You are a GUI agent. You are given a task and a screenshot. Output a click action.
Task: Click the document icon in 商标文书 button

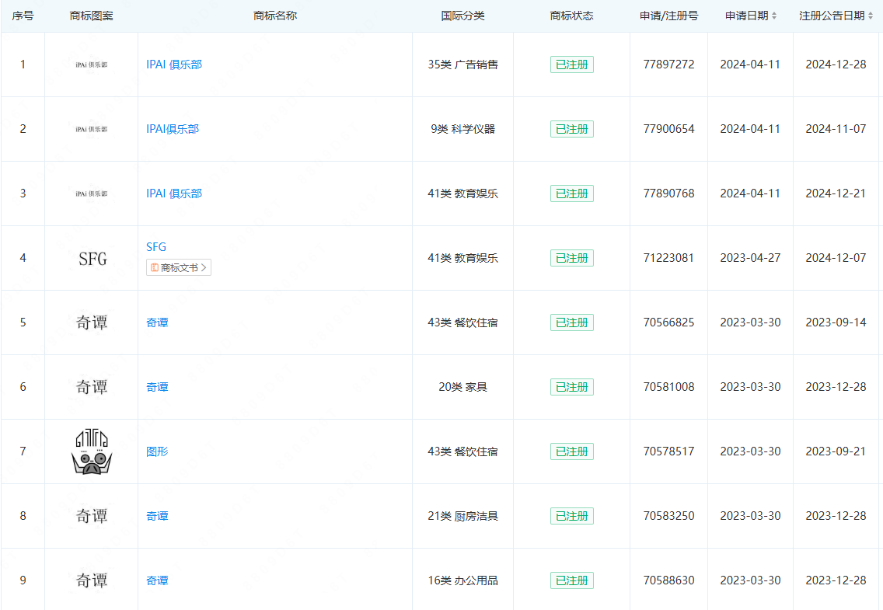point(155,267)
